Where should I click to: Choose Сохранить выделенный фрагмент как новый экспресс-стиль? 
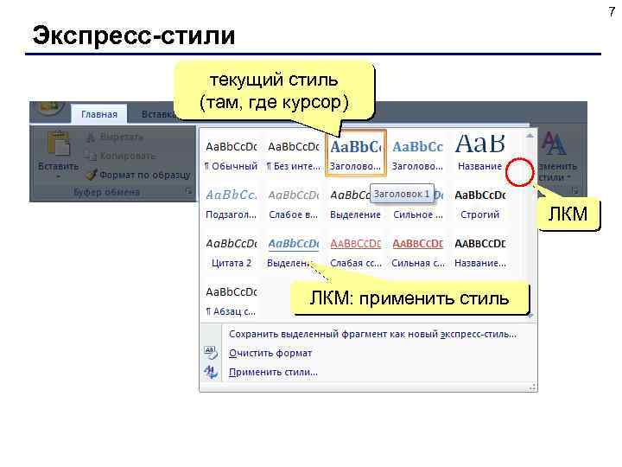(372, 334)
